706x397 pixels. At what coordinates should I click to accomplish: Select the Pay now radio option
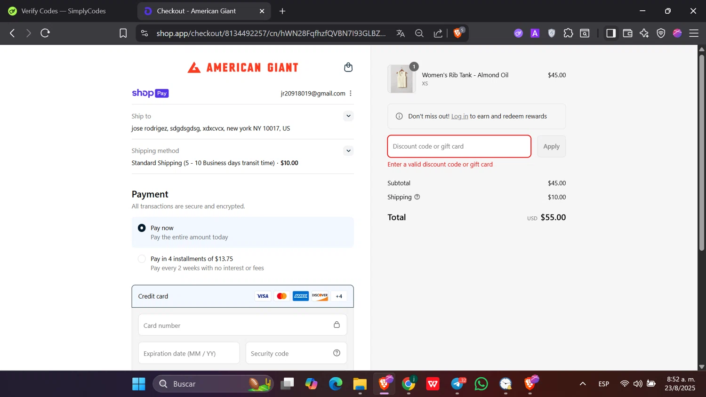(x=142, y=228)
